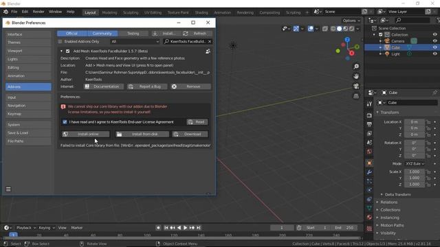Switch to the Modeling workspace tab
Image resolution: width=440 pixels, height=247 pixels.
[109, 12]
